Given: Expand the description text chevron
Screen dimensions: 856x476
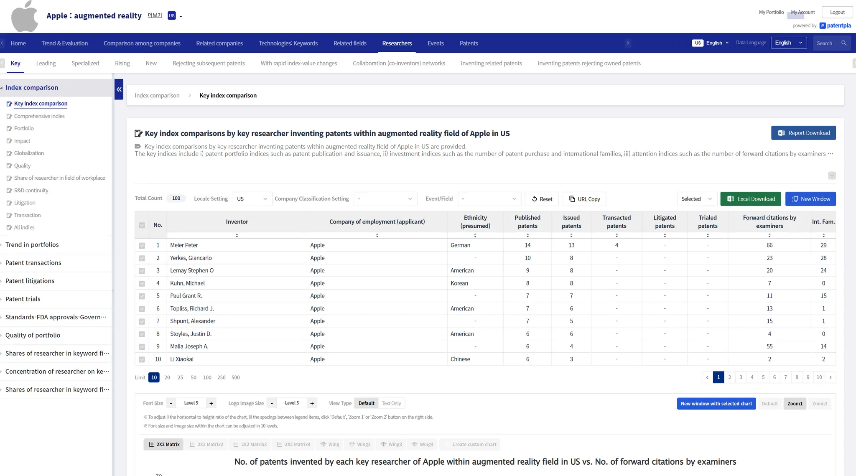Looking at the screenshot, I should tap(832, 176).
